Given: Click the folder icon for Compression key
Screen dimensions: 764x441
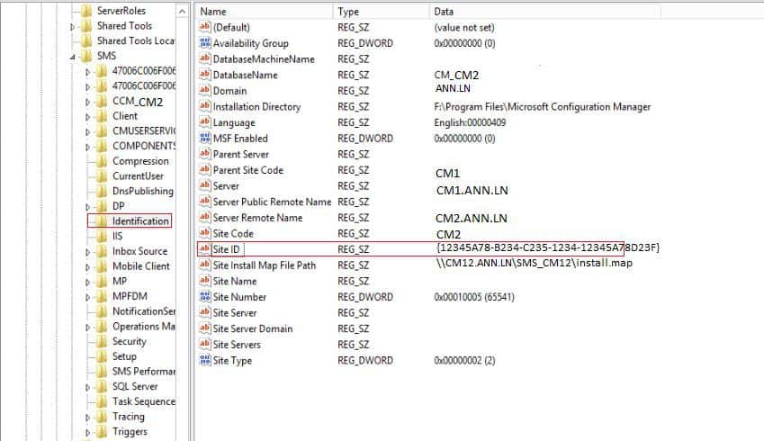Looking at the screenshot, I should 102,161.
